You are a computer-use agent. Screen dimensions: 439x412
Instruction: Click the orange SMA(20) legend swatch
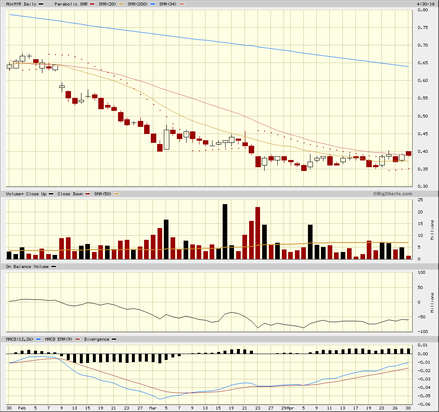click(121, 4)
